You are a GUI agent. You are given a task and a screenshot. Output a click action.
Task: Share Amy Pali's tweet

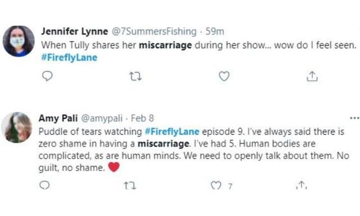tap(301, 185)
